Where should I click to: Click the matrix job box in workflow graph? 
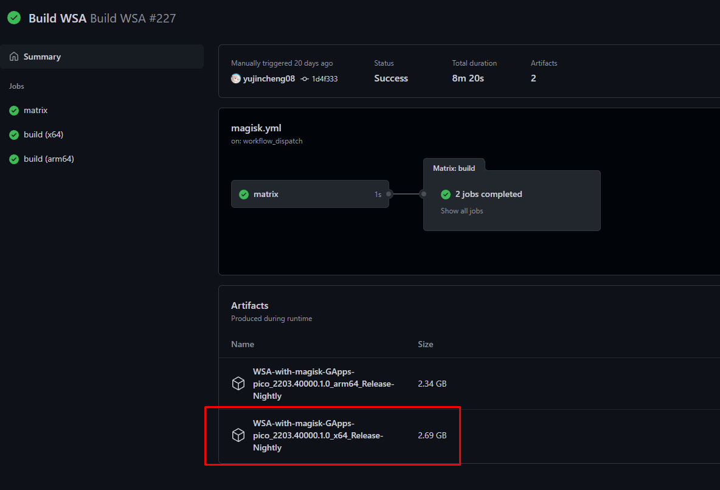[310, 195]
